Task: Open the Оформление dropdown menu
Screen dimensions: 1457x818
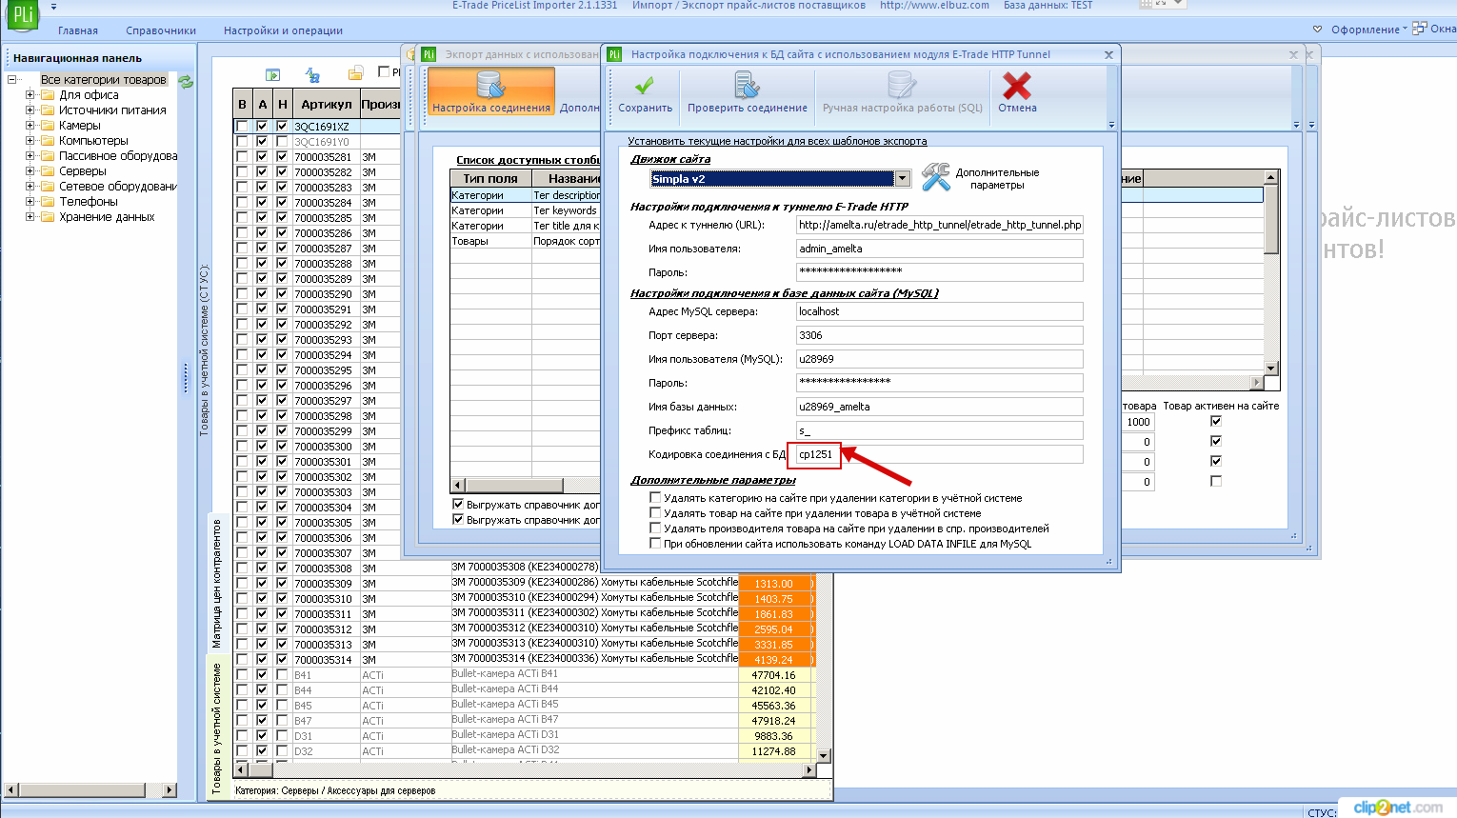Action: [1369, 30]
